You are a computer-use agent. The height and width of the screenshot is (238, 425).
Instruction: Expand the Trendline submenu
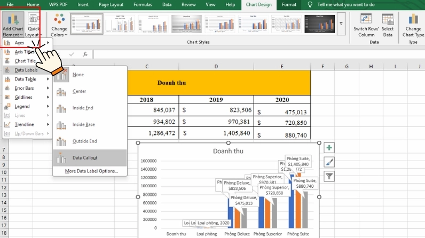click(27, 124)
